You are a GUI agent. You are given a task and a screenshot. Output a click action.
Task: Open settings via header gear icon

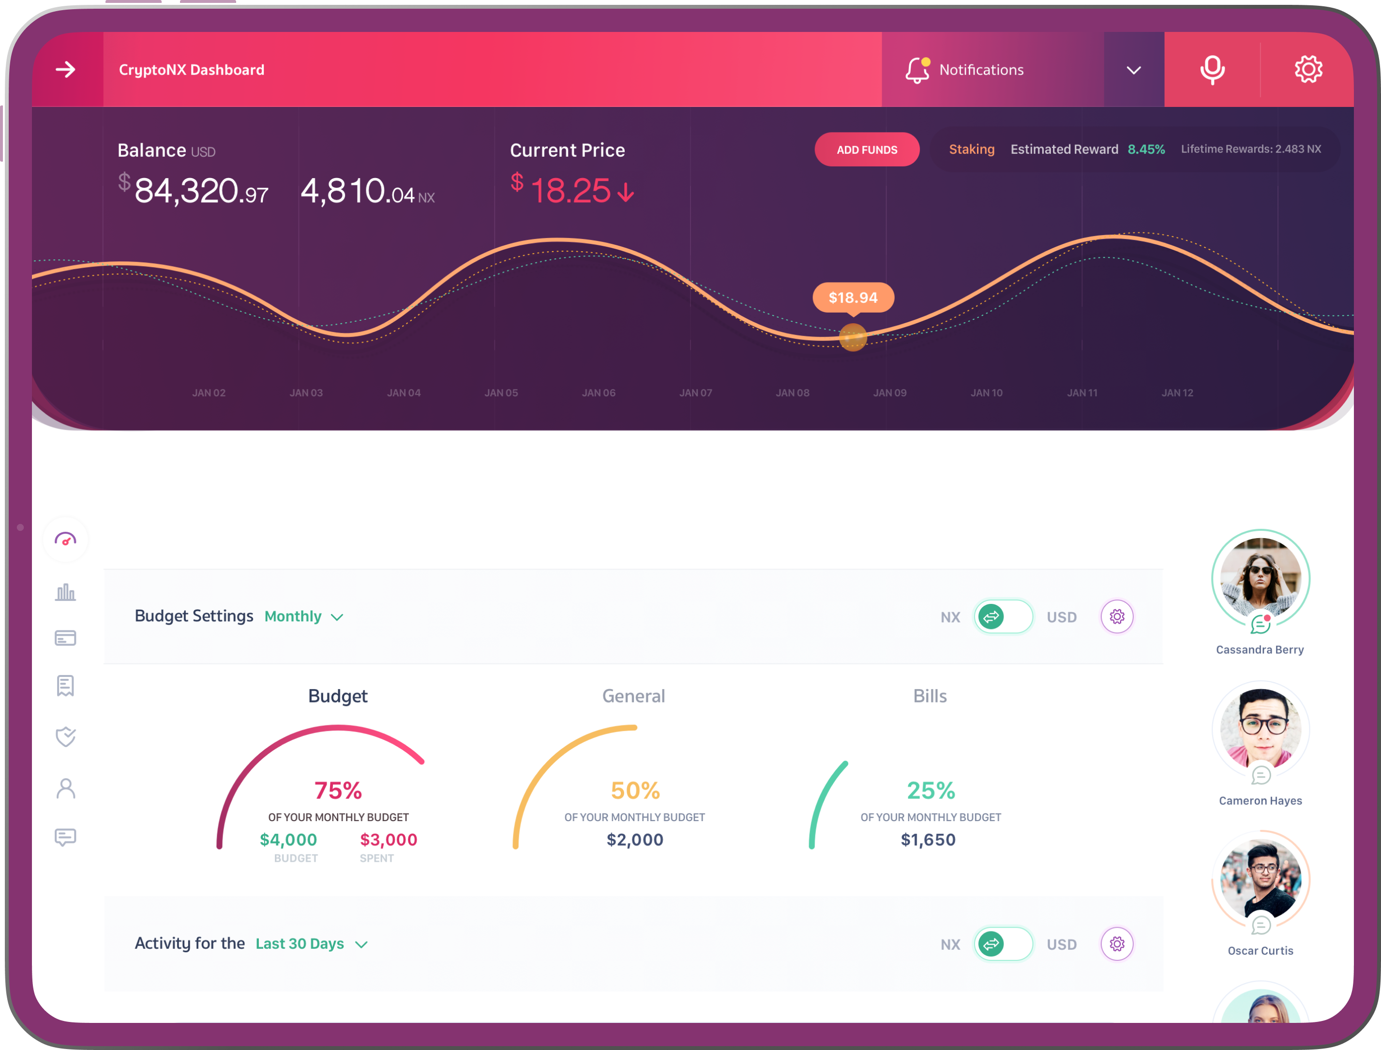click(1308, 69)
